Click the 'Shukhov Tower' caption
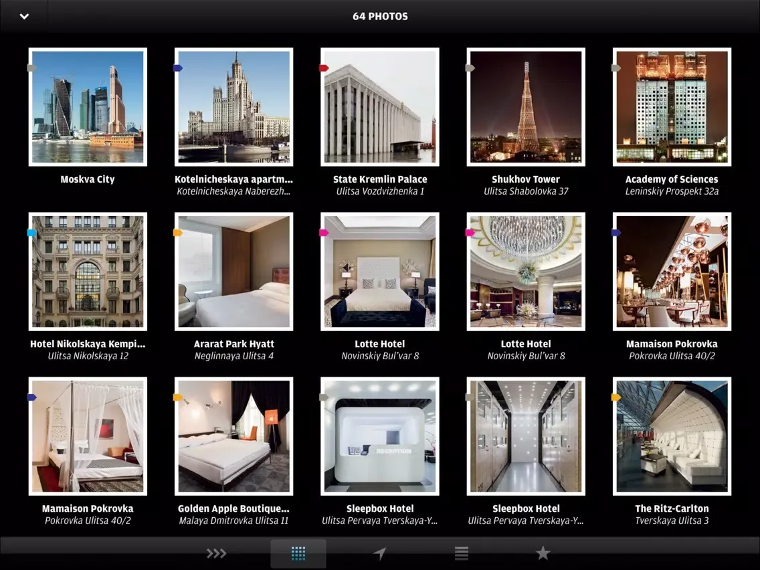Viewport: 760px width, 570px height. click(526, 179)
